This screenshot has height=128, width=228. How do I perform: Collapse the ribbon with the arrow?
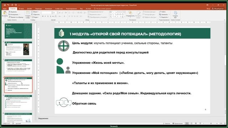(x=225, y=20)
